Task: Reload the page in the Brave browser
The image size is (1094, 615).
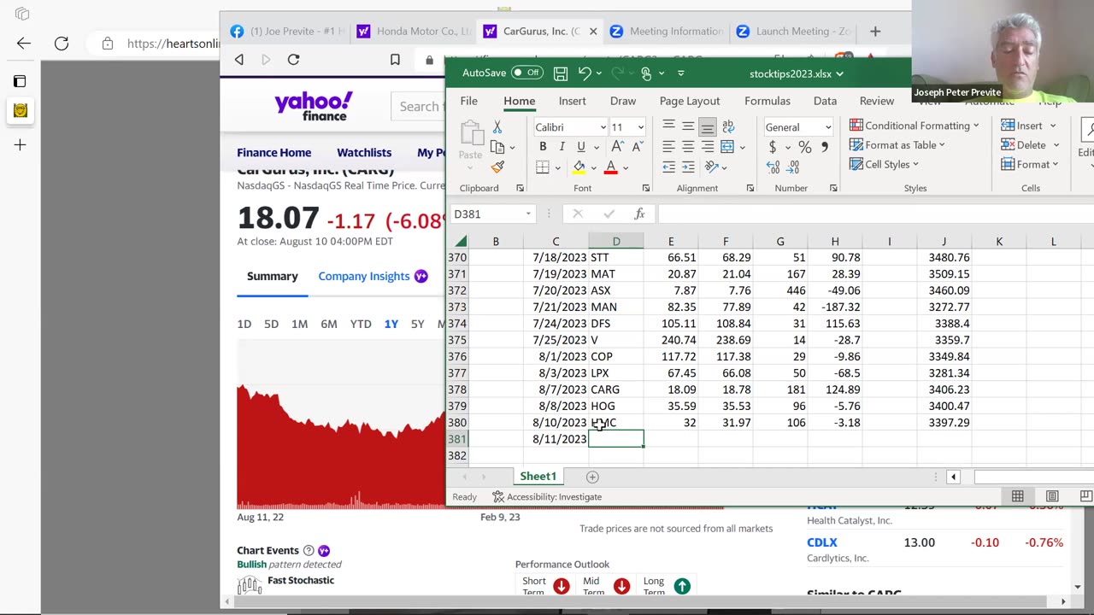Action: pyautogui.click(x=293, y=59)
